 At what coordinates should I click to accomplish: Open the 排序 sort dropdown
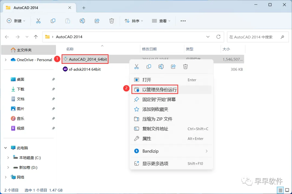134,21
